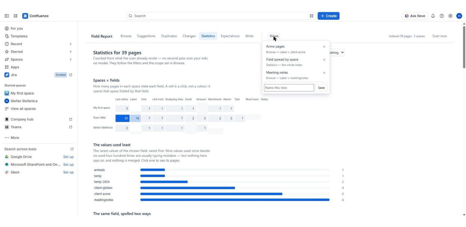Viewport: 466px width, 227px height.
Task: Set up Google Drive
Action: coord(68,157)
